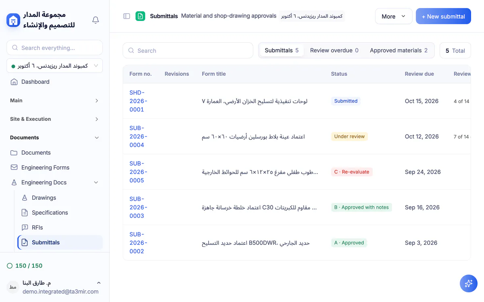Select Submittals in sidebar

point(60,242)
